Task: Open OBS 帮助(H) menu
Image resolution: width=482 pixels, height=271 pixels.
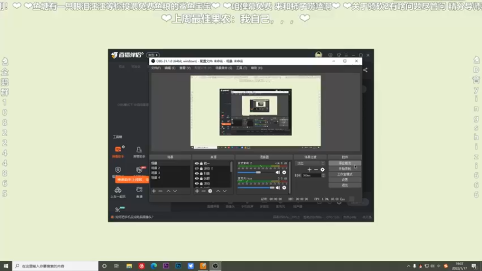Action: coord(257,68)
